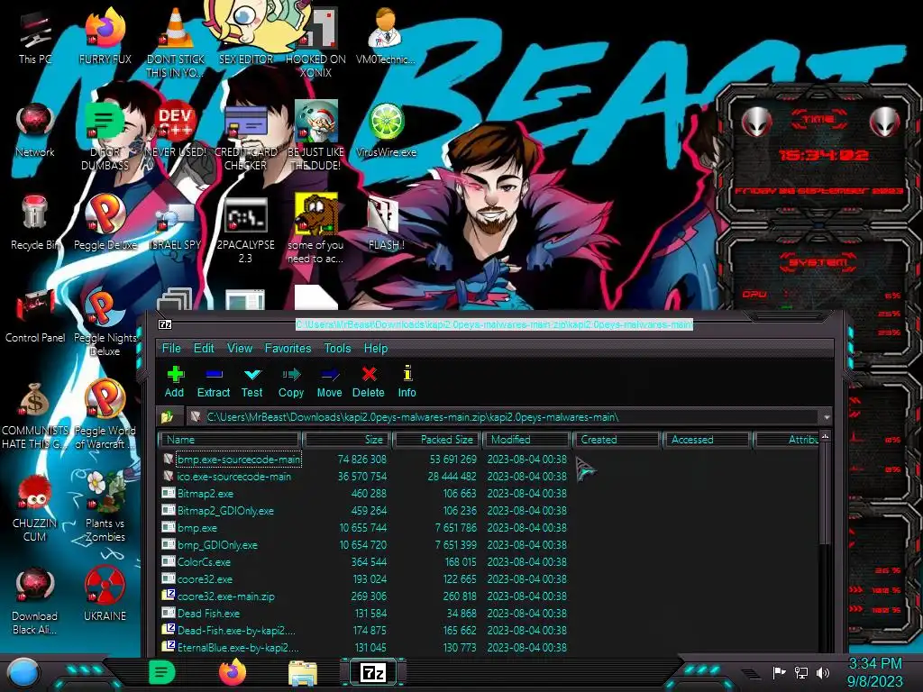This screenshot has height=692, width=923.
Task: Click the volume speaker tray icon
Action: 823,672
